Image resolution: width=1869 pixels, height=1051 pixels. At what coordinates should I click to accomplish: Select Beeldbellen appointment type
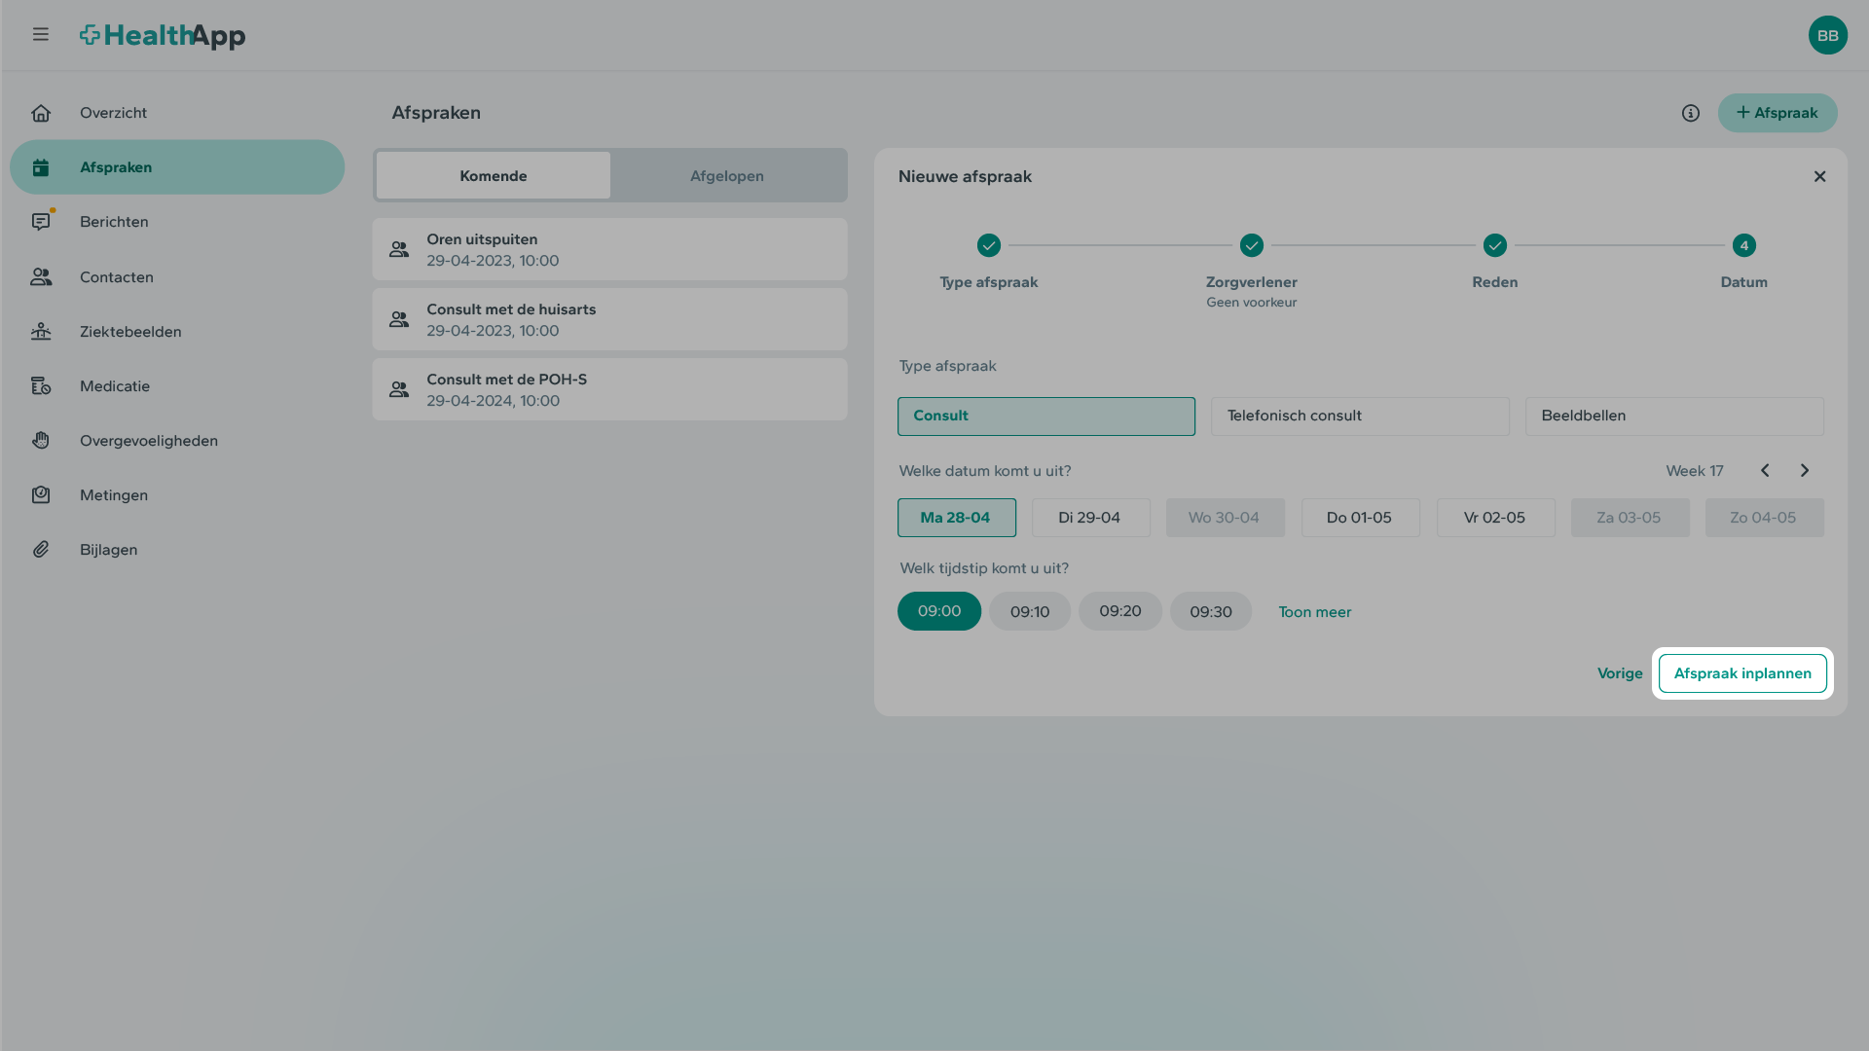(1673, 416)
